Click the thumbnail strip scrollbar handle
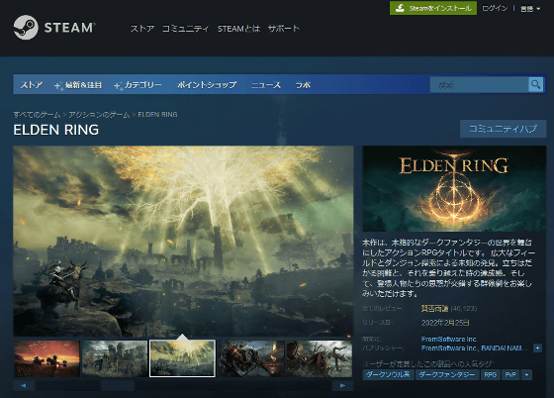The image size is (554, 398). 118,385
